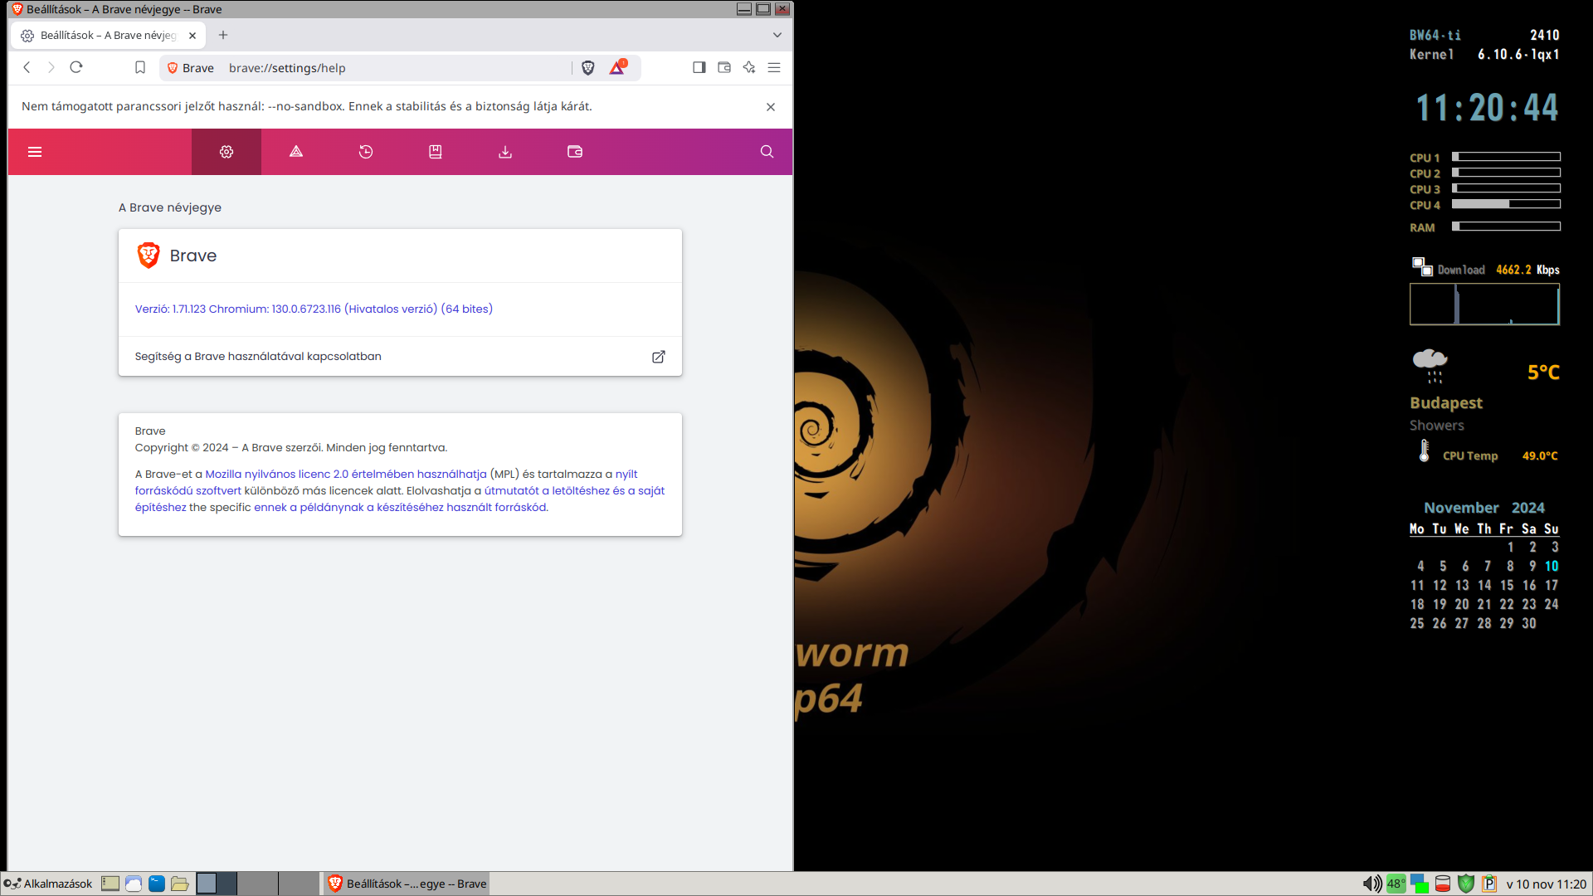1593x896 pixels.
Task: Click the taskbar clock v 10 nov 11:20
Action: [1547, 884]
